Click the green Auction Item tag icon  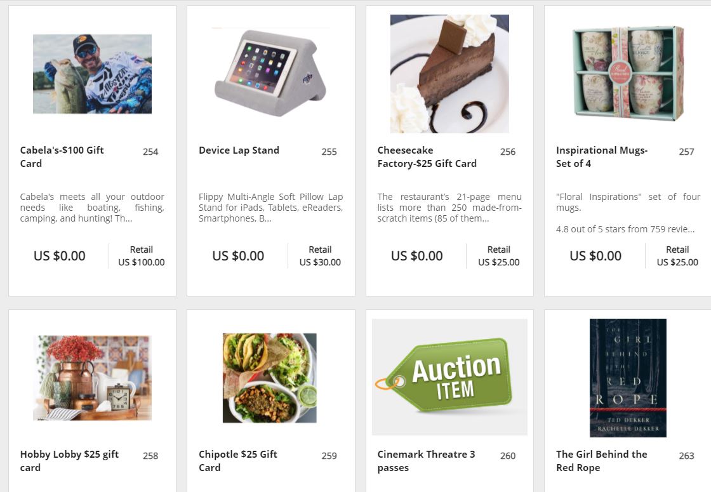449,377
